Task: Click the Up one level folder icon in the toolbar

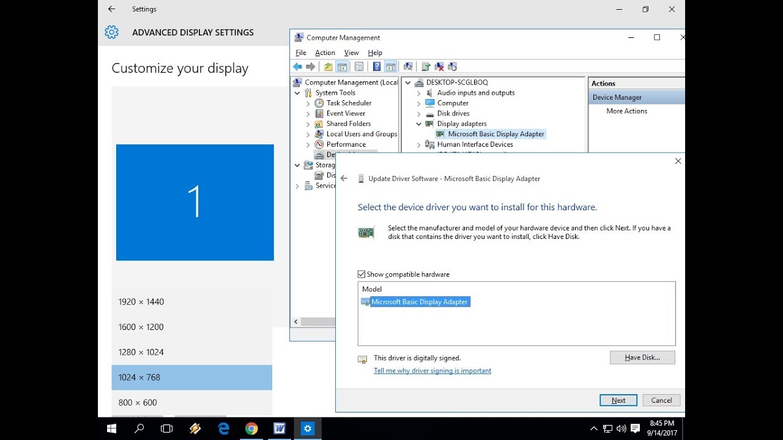Action: [328, 67]
